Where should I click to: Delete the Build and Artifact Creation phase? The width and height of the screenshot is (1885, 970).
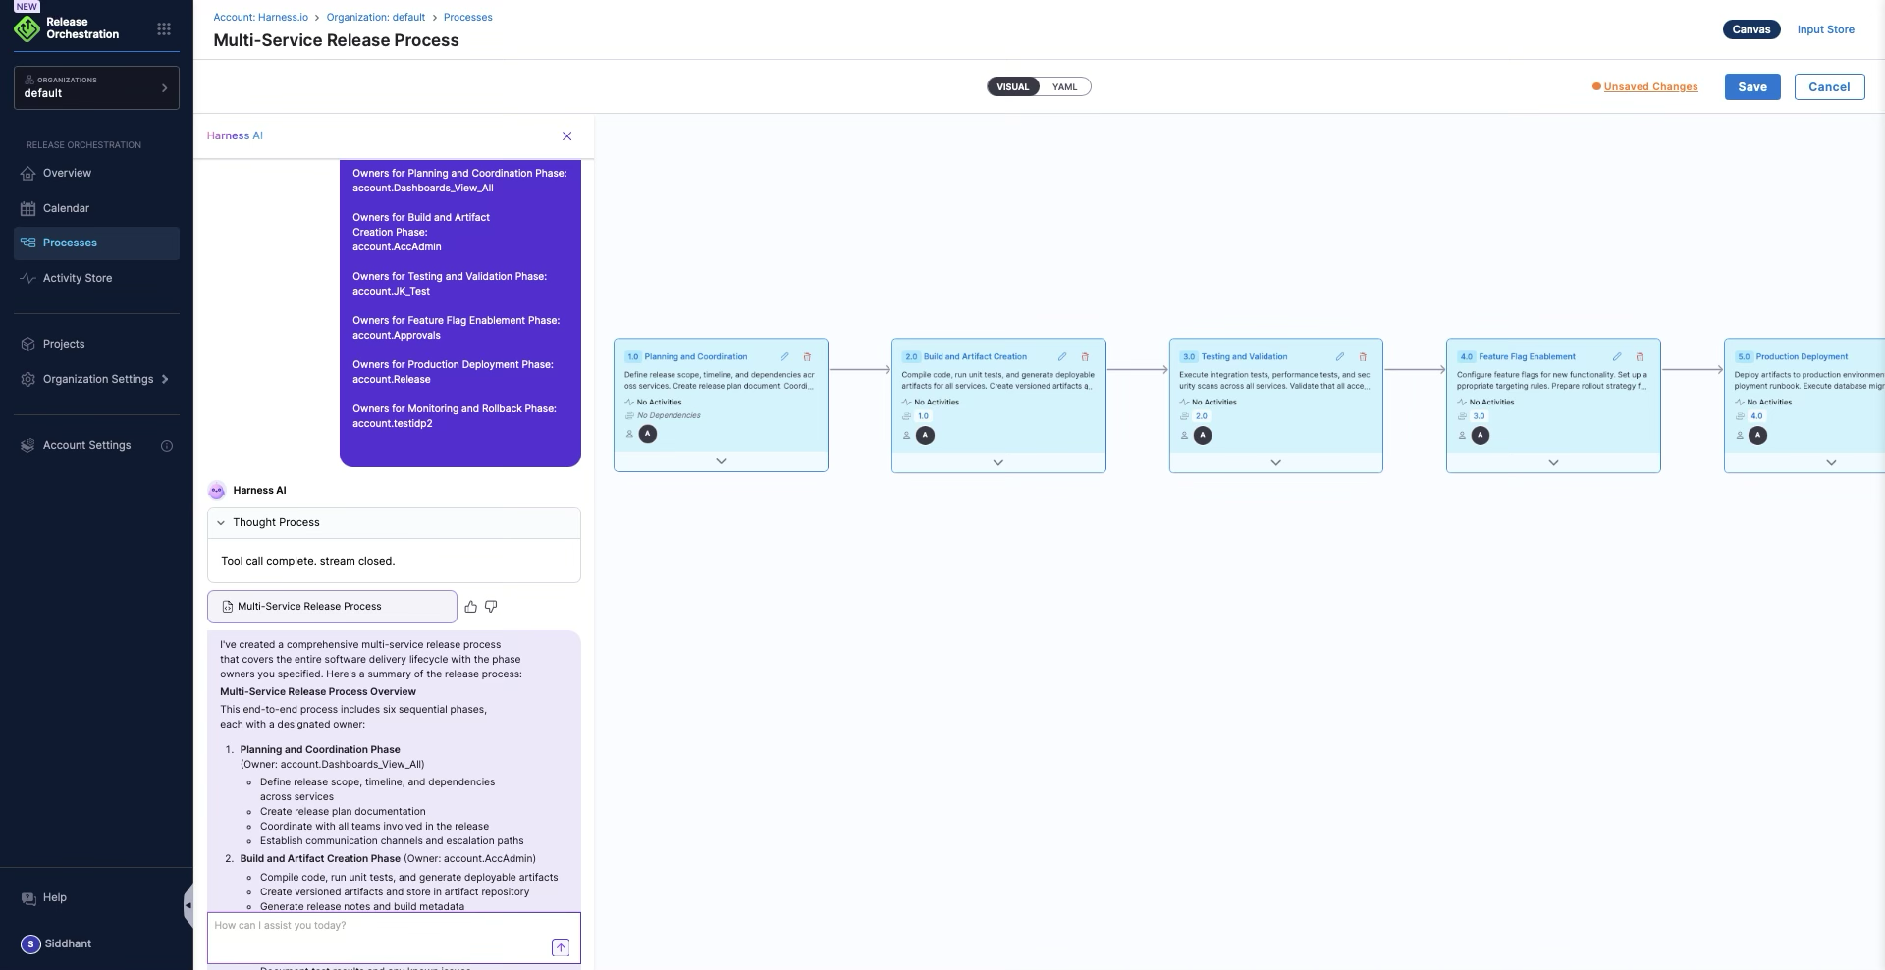pos(1085,357)
